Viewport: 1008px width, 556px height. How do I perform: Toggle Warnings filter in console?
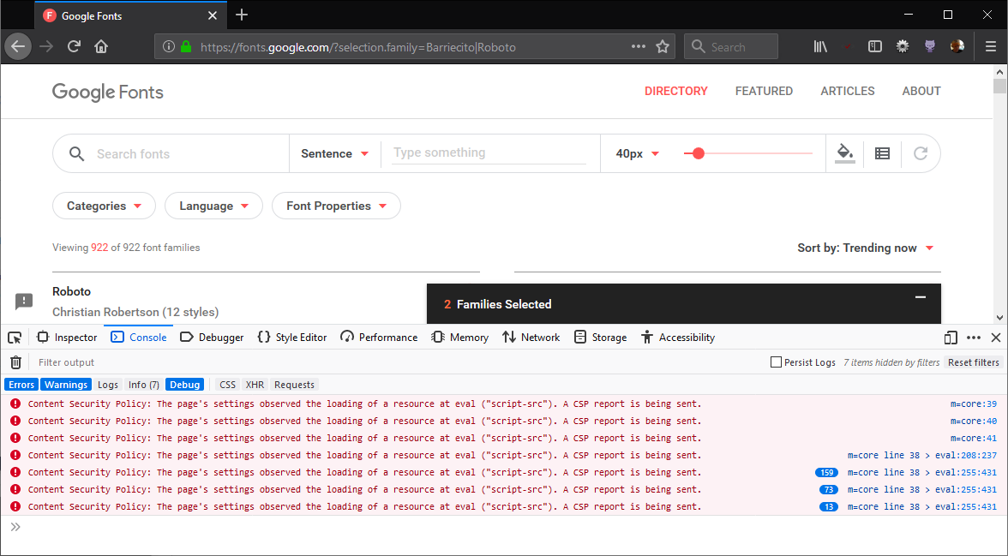point(65,384)
